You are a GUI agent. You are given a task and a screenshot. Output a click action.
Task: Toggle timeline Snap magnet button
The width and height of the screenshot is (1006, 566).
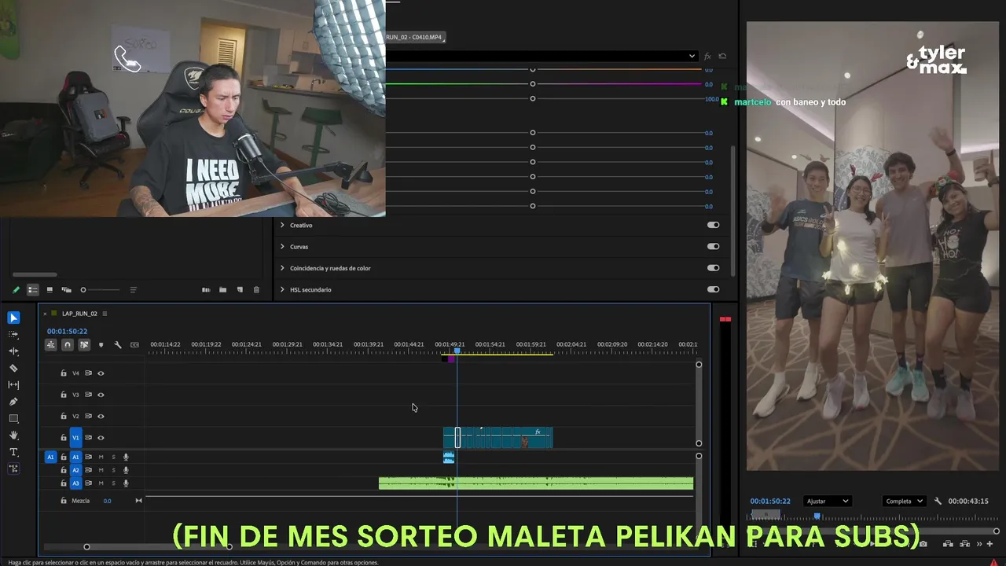tap(68, 344)
